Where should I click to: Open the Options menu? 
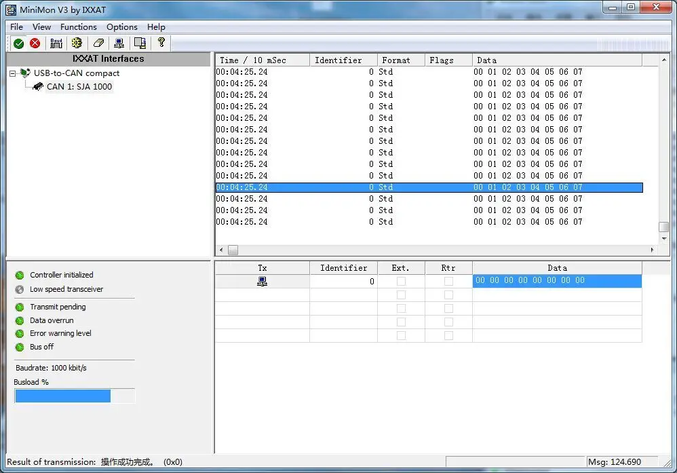[121, 26]
